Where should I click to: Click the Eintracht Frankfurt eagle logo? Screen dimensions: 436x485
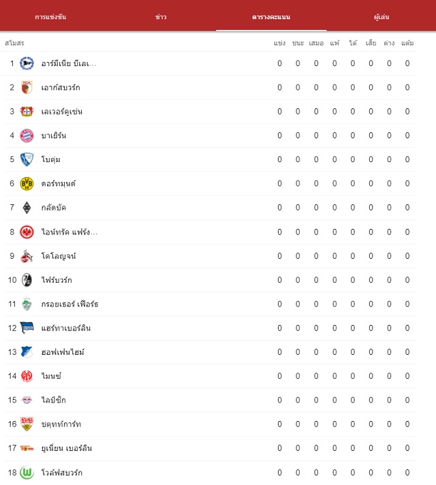27,232
